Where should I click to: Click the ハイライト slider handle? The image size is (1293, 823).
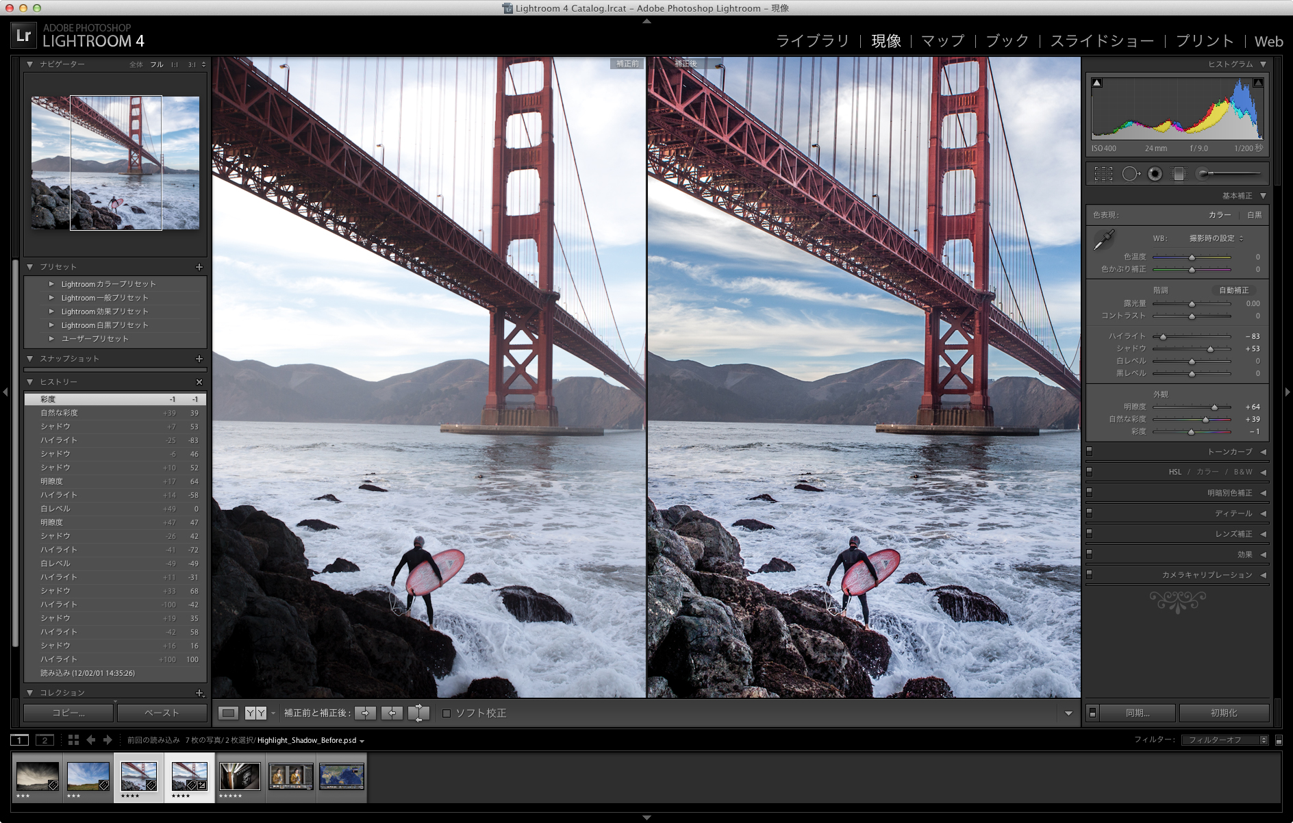click(x=1163, y=337)
